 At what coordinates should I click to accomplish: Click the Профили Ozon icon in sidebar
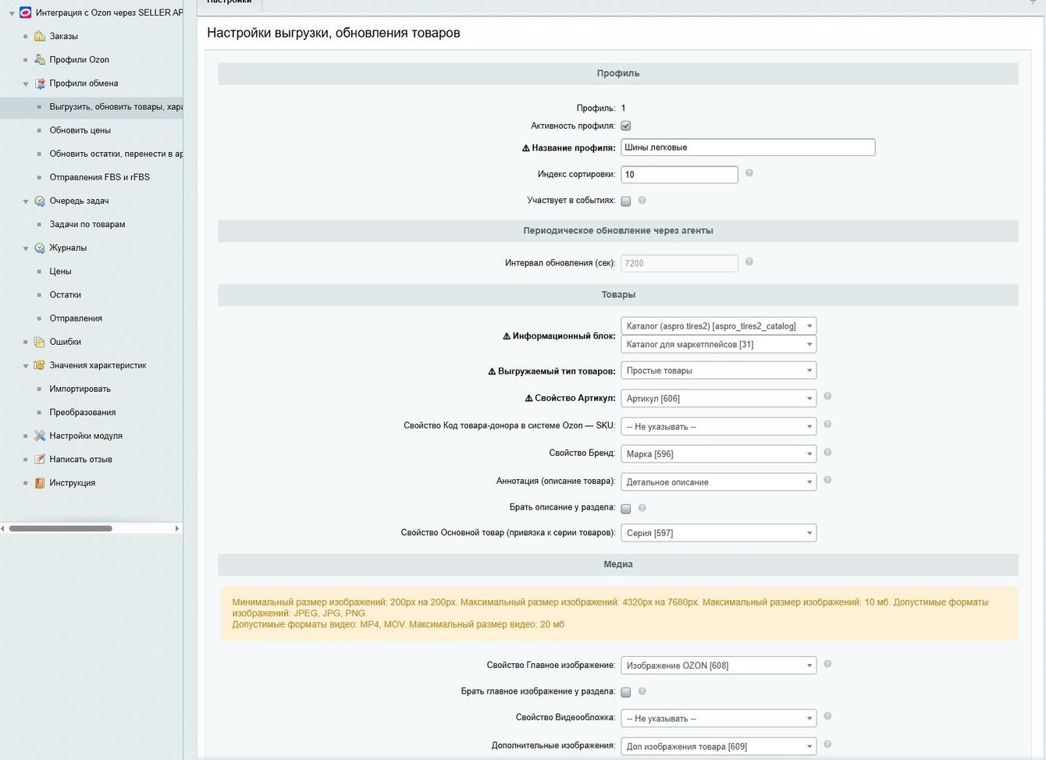[x=40, y=59]
